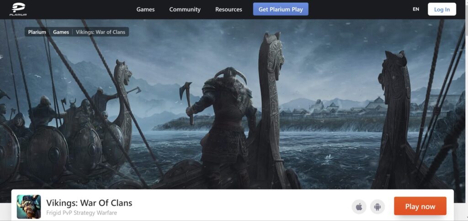Open the Community menu

(185, 10)
